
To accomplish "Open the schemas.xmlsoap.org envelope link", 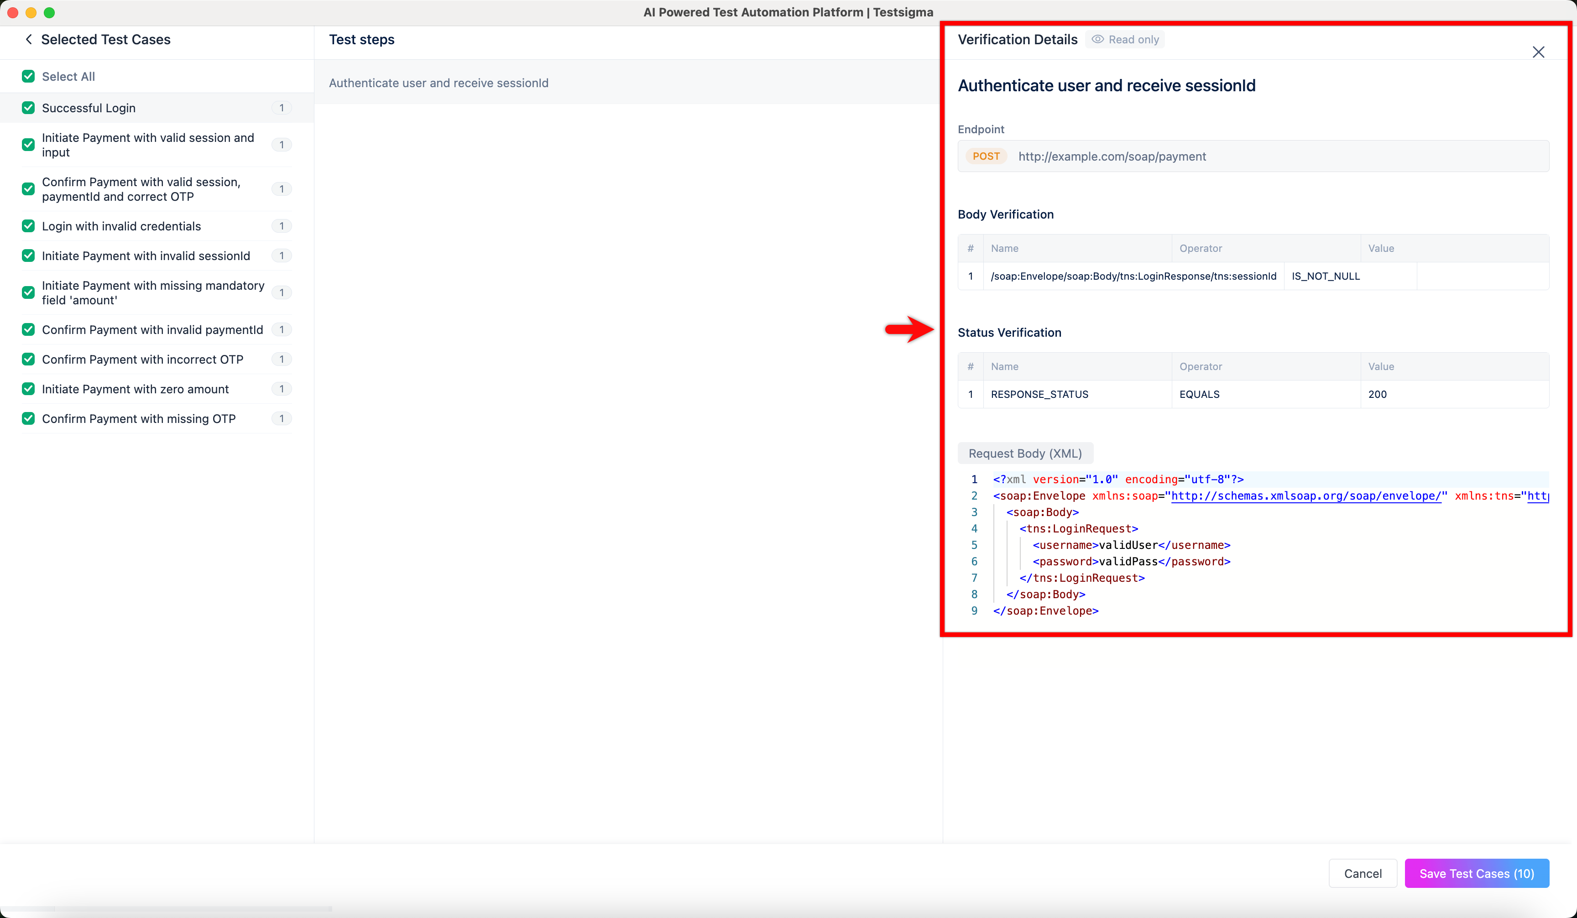I will tap(1307, 496).
